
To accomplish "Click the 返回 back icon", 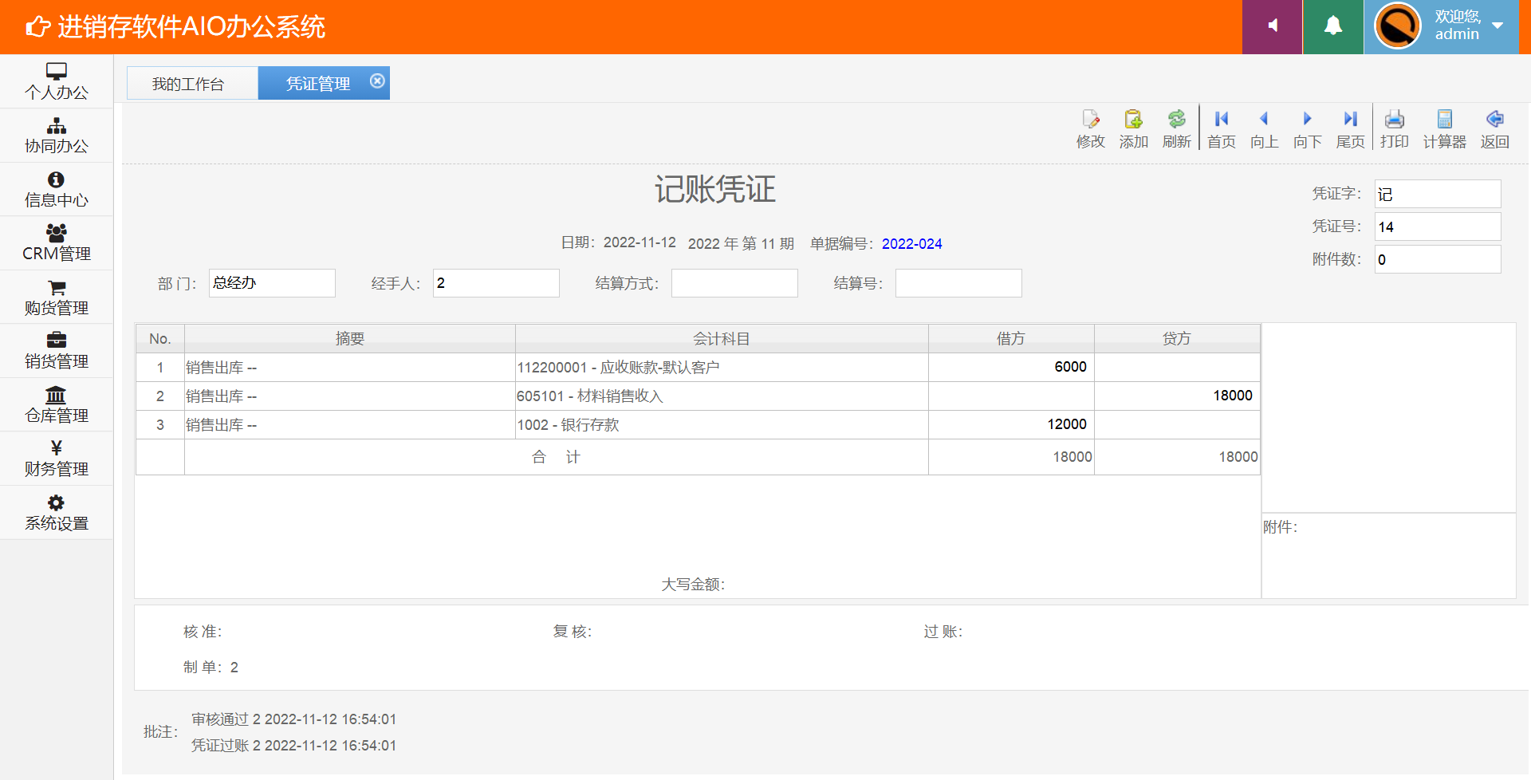I will tap(1494, 129).
